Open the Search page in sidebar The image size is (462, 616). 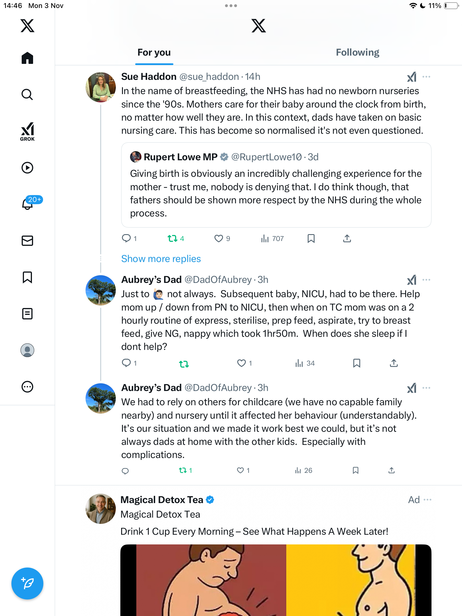(27, 94)
